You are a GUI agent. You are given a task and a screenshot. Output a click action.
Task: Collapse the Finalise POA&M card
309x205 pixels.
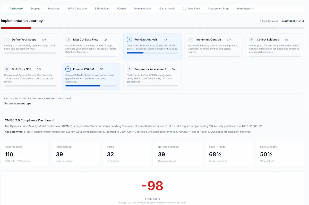[x=91, y=76]
